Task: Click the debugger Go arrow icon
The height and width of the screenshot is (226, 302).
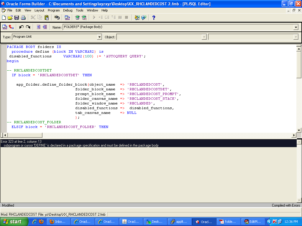Action: coord(94,18)
